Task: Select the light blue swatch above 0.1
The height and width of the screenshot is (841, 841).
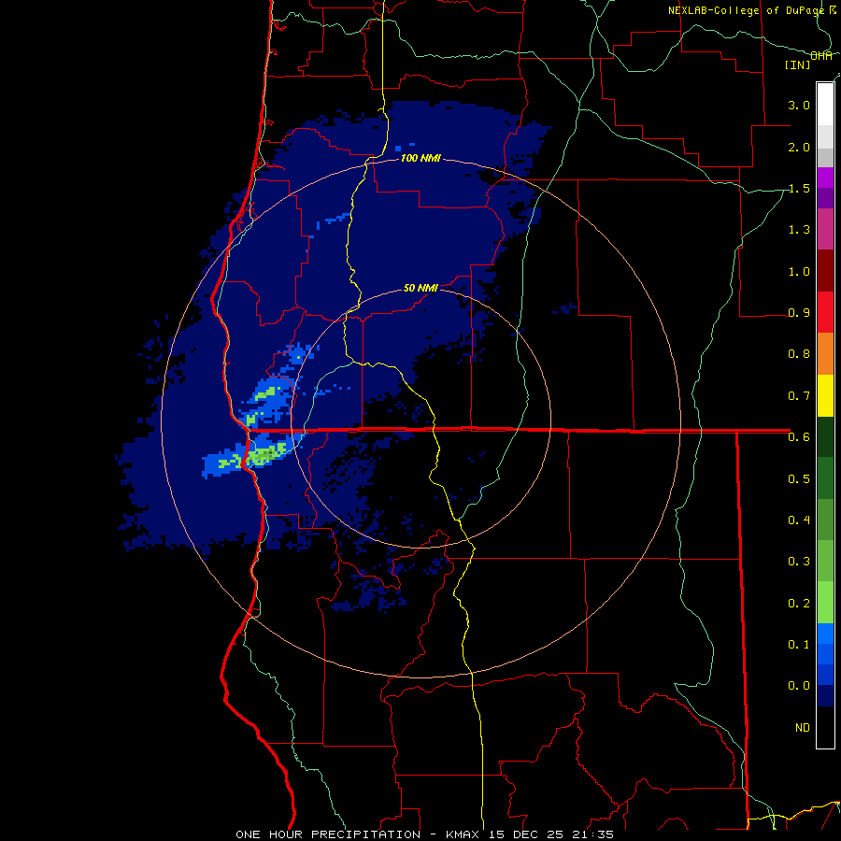Action: pos(825,634)
